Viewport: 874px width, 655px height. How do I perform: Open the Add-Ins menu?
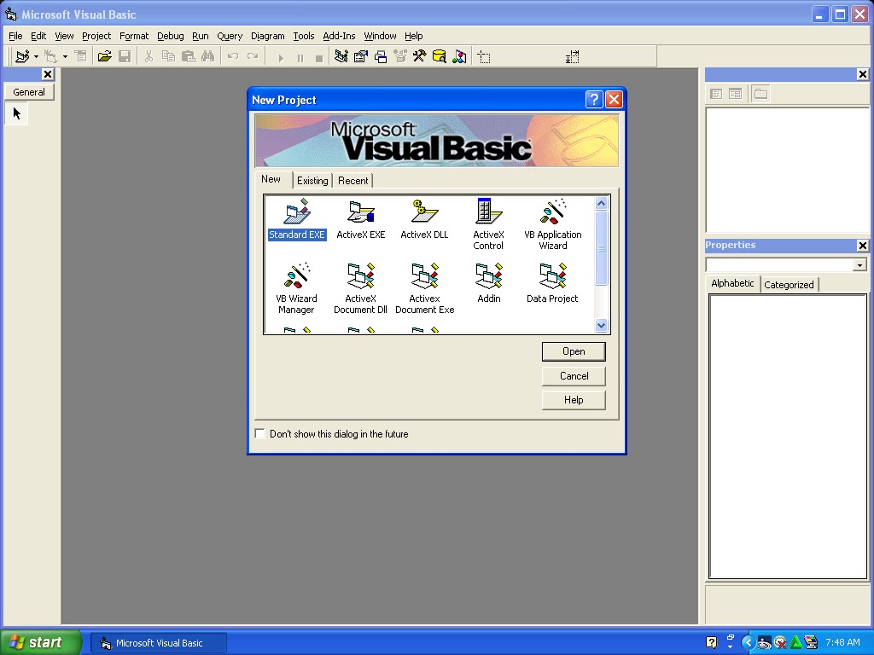point(339,36)
